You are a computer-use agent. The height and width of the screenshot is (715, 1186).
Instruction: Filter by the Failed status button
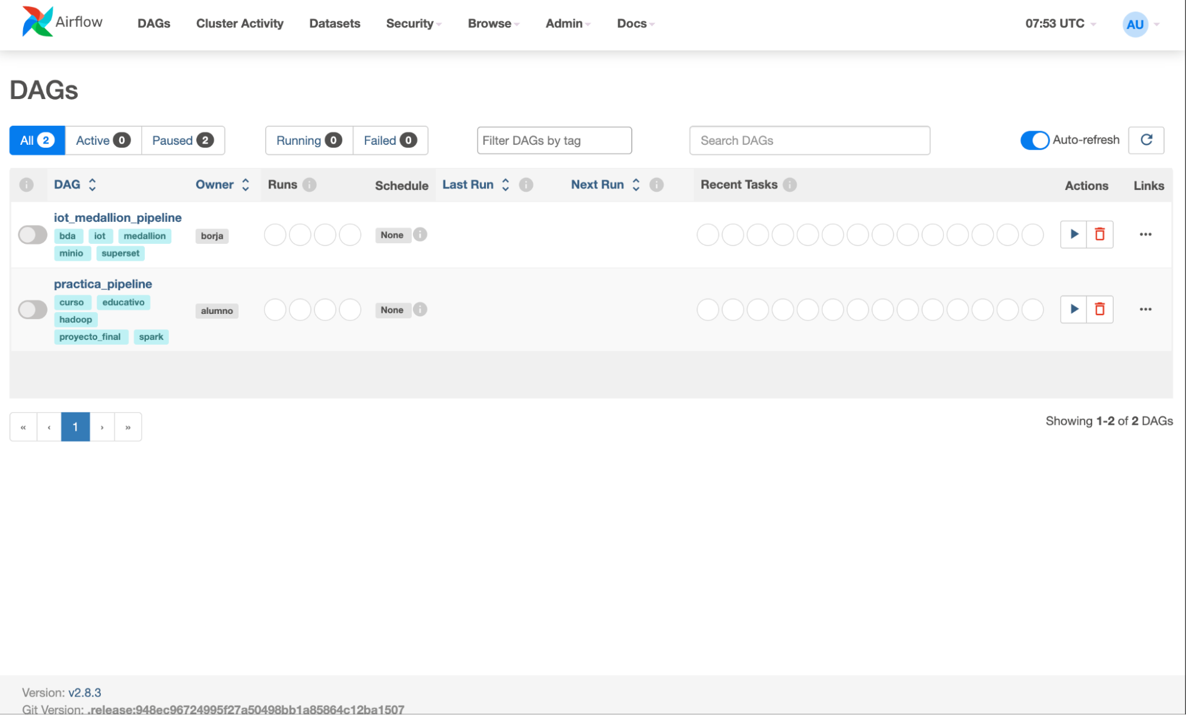pyautogui.click(x=390, y=140)
